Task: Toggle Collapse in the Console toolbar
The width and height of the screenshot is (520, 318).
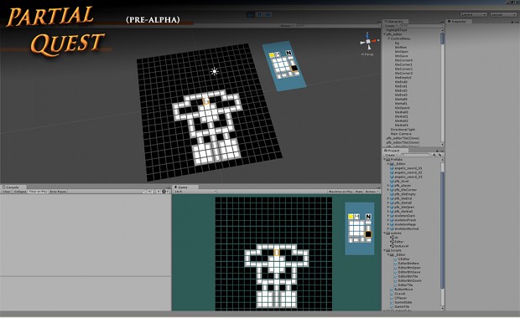Action: (20, 192)
